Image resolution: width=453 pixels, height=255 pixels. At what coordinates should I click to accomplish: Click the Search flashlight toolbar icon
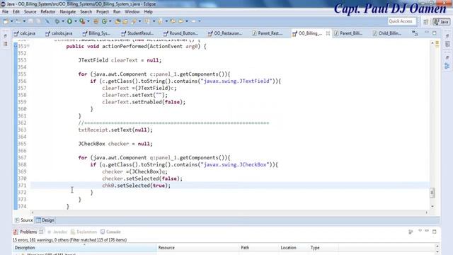(134, 21)
